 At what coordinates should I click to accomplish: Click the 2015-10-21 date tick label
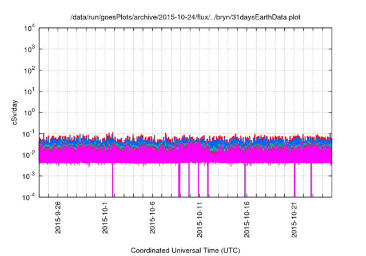tap(294, 219)
